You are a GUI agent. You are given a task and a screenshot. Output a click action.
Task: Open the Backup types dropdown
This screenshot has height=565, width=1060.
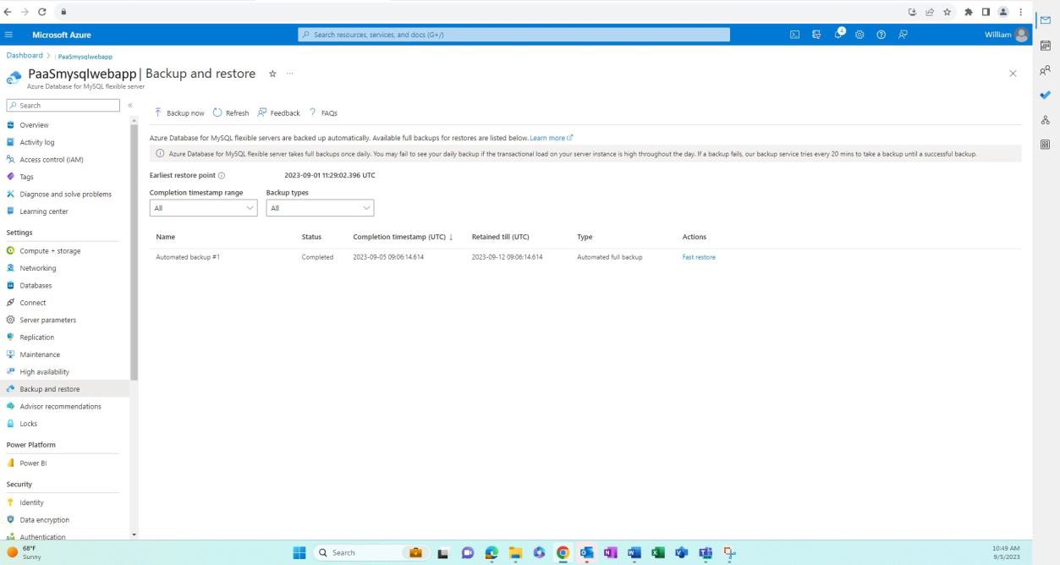[x=320, y=207]
